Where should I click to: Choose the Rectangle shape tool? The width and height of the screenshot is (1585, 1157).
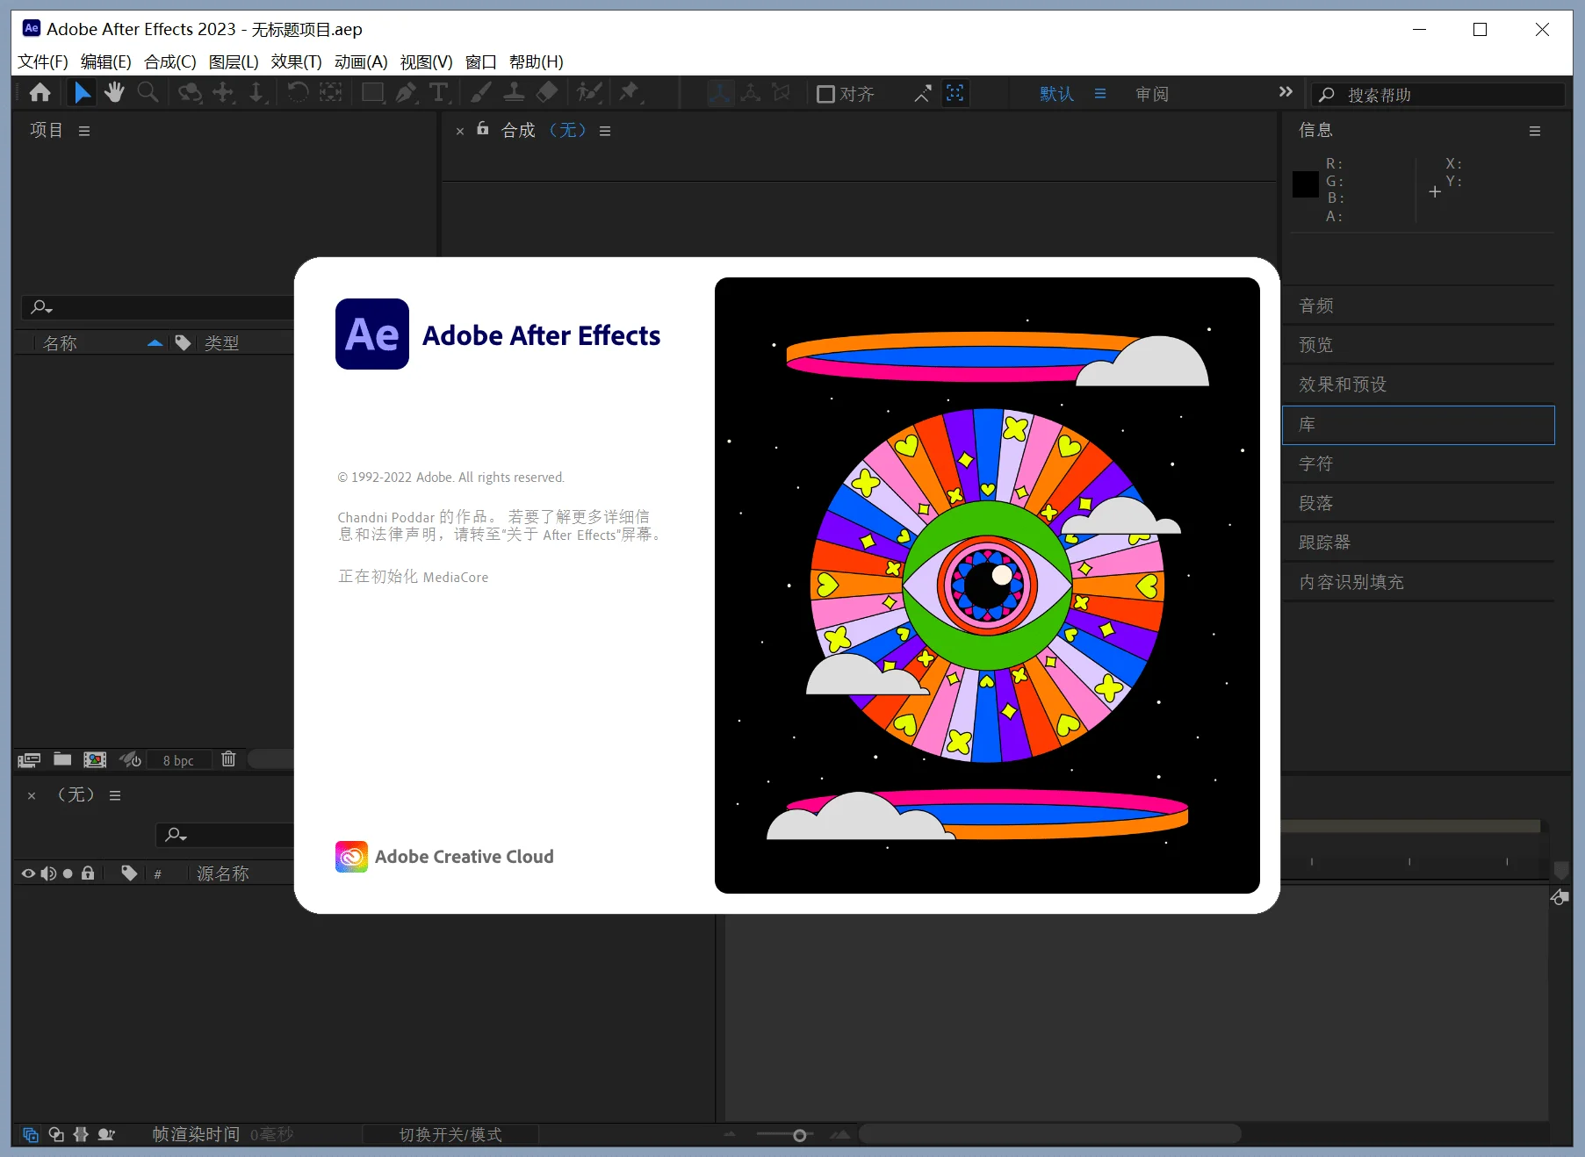[x=372, y=92]
